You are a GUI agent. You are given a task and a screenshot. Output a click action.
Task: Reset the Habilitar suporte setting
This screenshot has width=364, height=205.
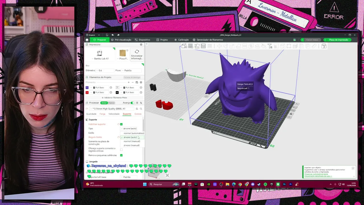pos(118,124)
